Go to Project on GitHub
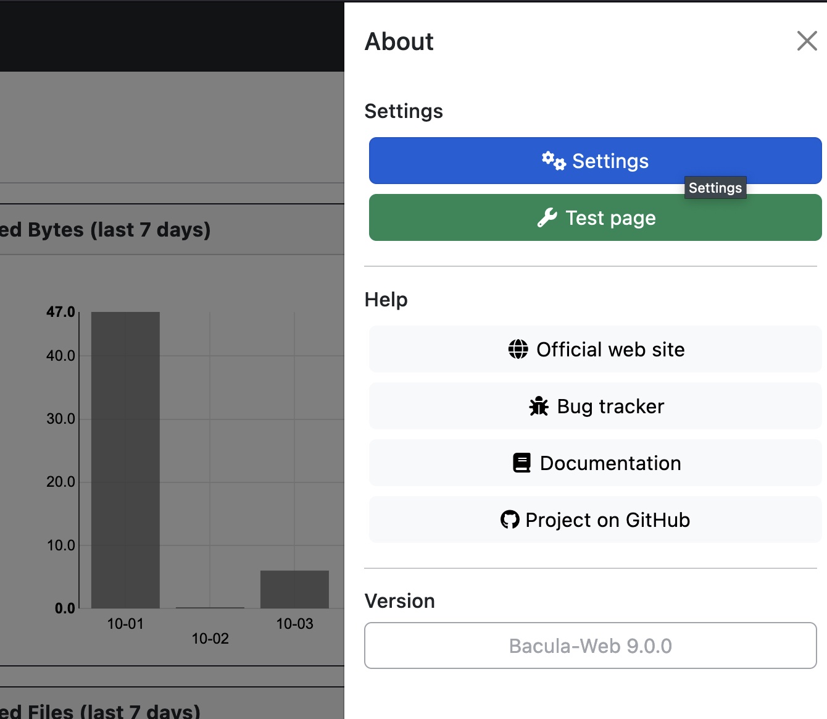The width and height of the screenshot is (827, 719). (595, 519)
